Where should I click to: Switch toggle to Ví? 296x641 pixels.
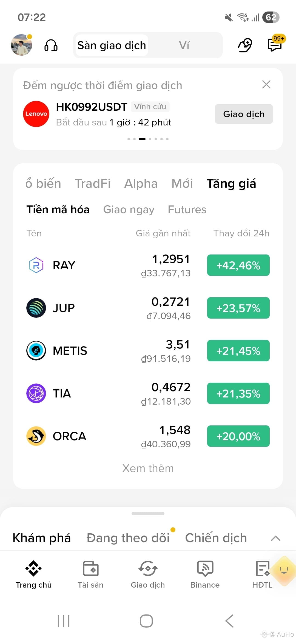(x=184, y=45)
